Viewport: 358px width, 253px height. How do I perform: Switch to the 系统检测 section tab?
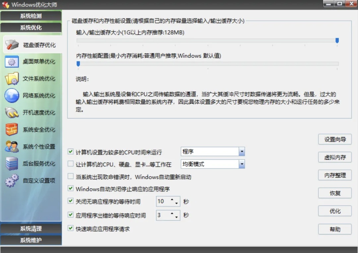pos(31,16)
